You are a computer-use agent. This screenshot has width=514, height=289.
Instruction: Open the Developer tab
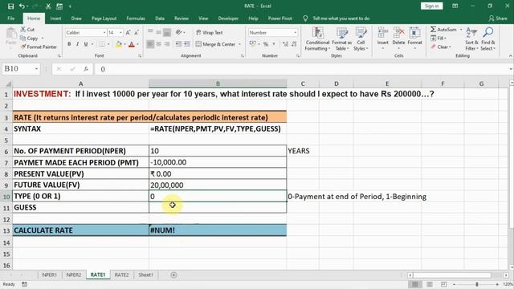coord(228,18)
